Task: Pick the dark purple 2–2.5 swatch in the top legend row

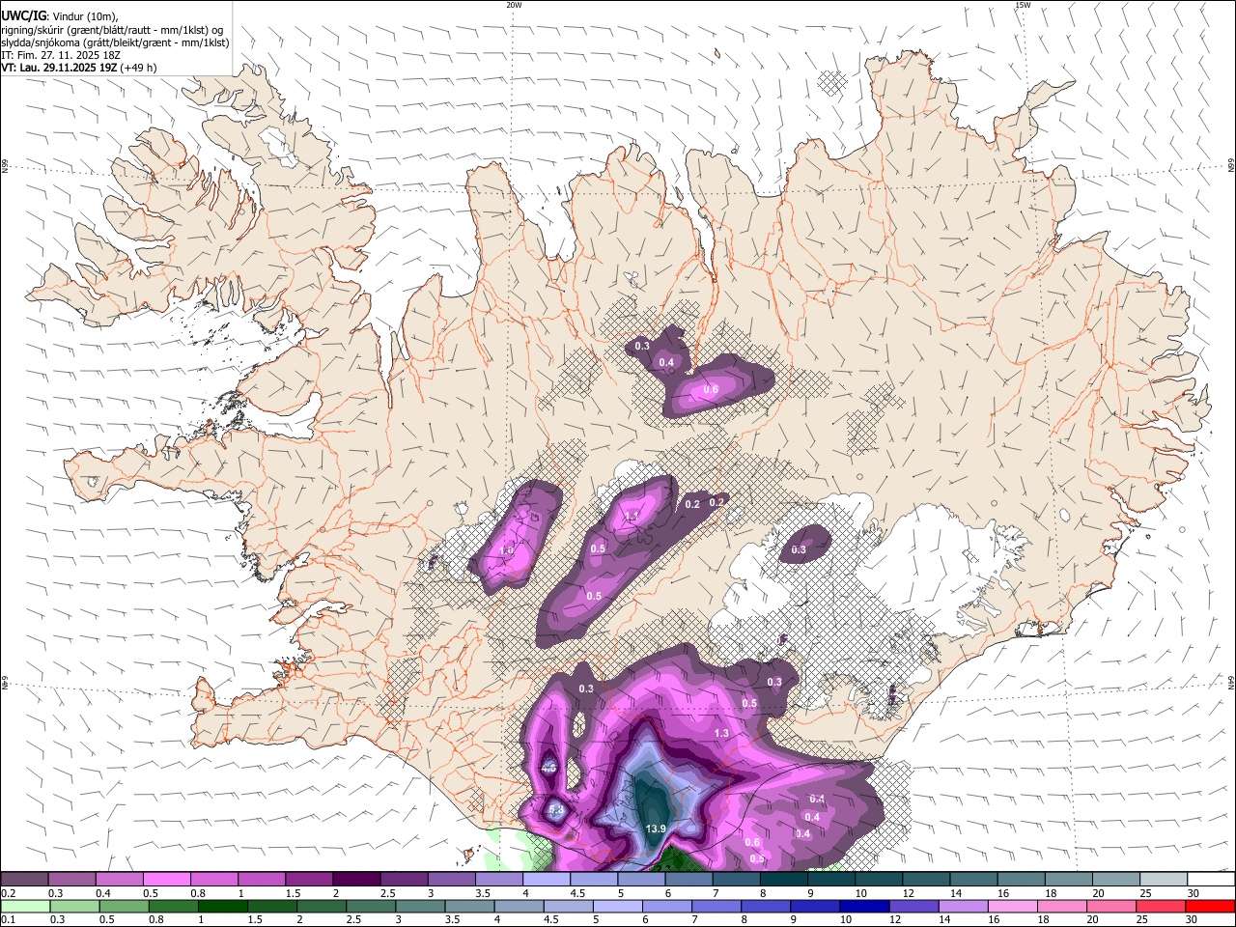Action: [x=356, y=880]
